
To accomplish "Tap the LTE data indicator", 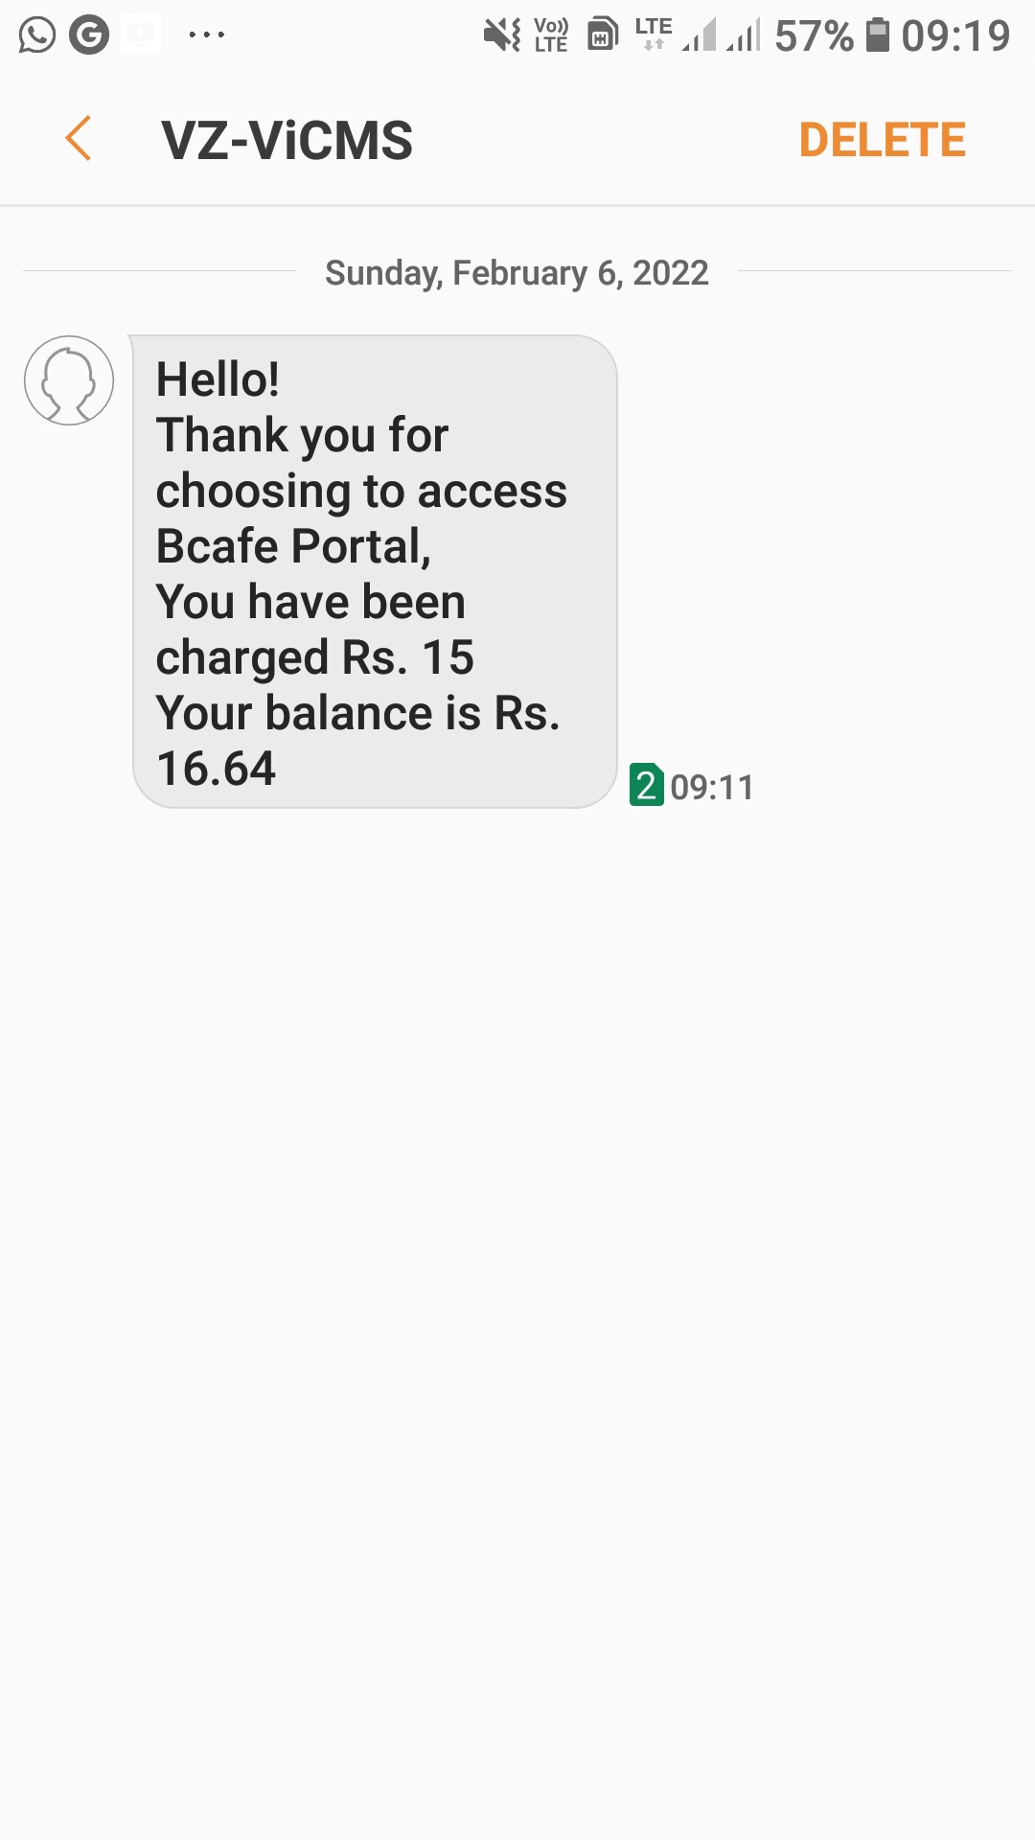I will (x=654, y=34).
